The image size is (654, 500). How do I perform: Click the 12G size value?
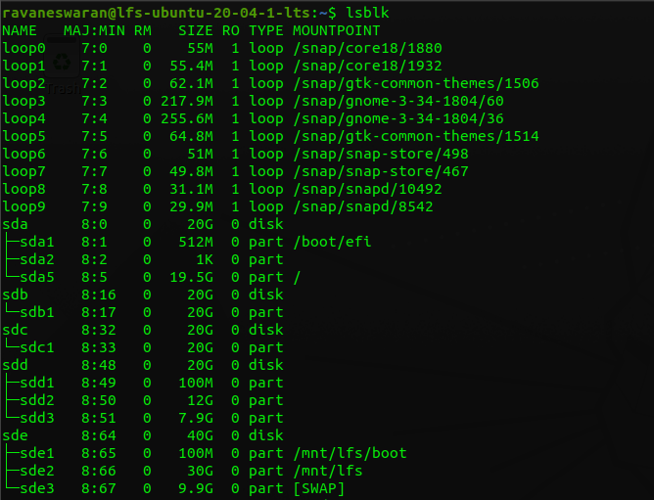point(200,401)
